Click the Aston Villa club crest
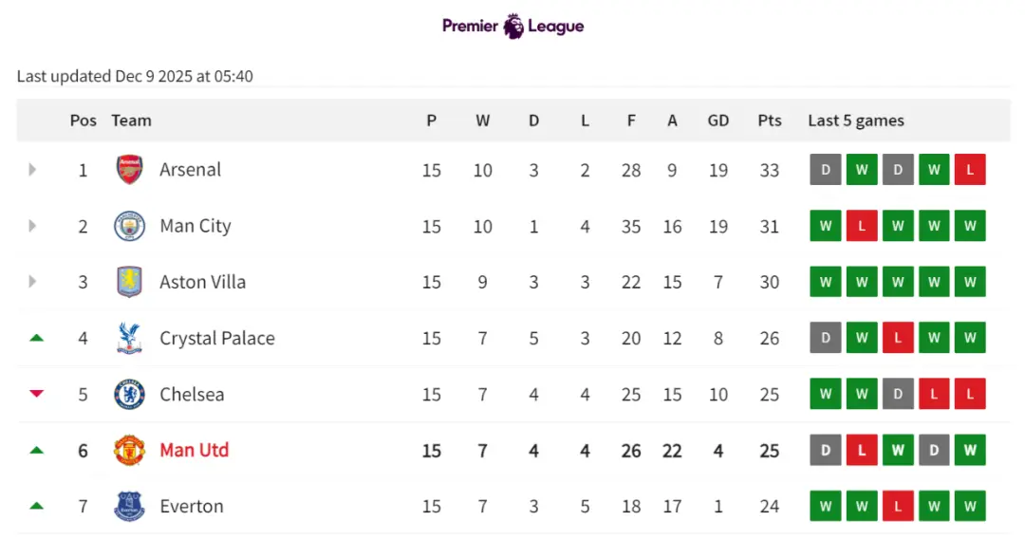1025x539 pixels. click(x=130, y=282)
